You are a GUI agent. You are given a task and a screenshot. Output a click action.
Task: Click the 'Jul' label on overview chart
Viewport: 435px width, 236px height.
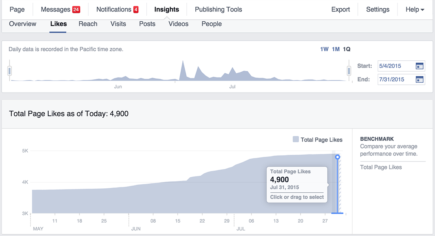[x=232, y=87]
